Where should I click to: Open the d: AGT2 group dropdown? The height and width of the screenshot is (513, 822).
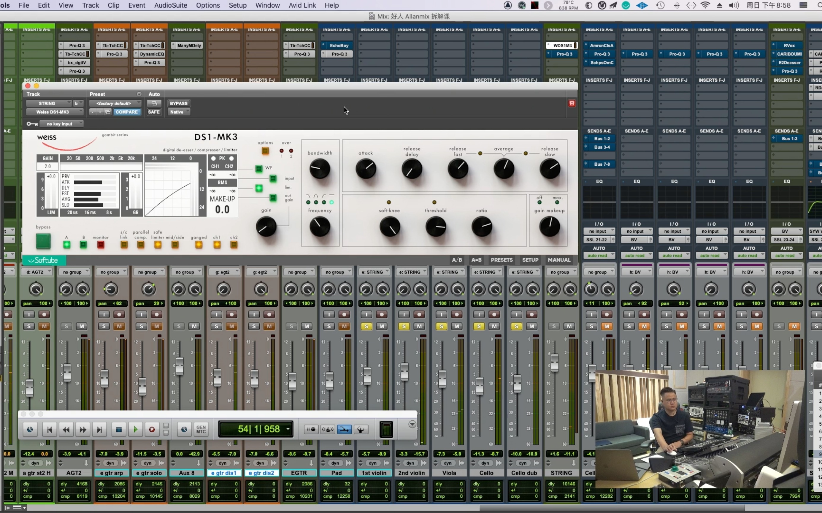click(37, 272)
